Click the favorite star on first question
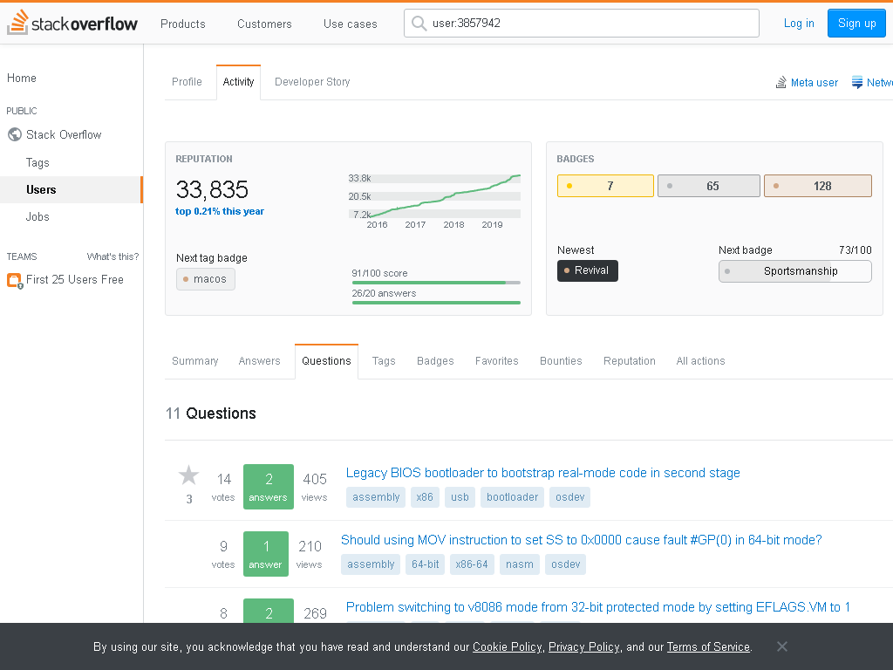The height and width of the screenshot is (670, 893). 188,475
